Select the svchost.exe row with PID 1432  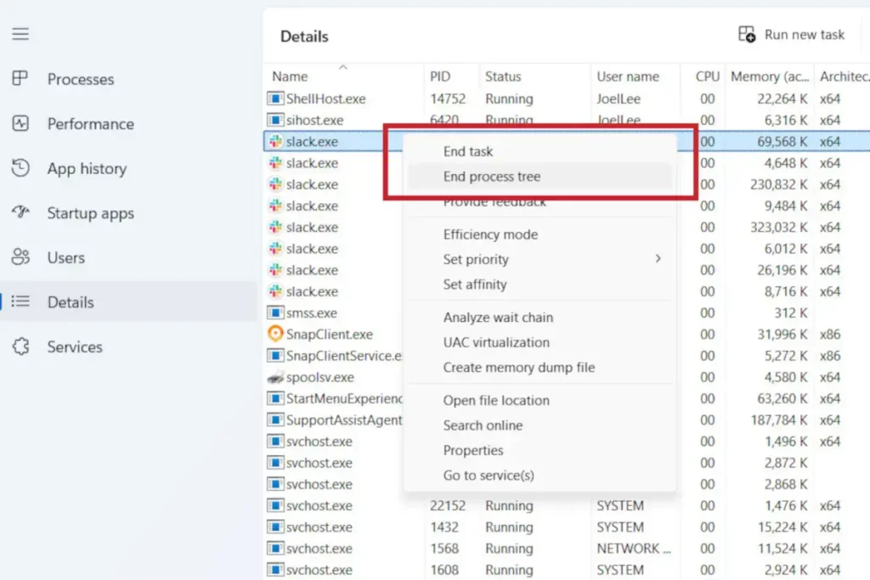(567, 527)
